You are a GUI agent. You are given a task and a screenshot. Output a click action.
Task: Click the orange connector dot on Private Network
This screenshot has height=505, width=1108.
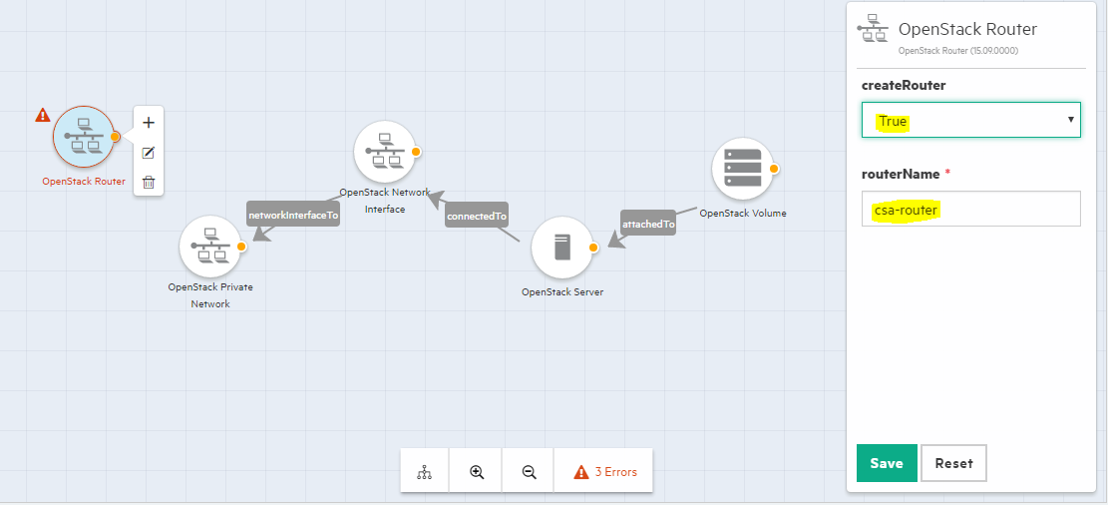tap(241, 247)
